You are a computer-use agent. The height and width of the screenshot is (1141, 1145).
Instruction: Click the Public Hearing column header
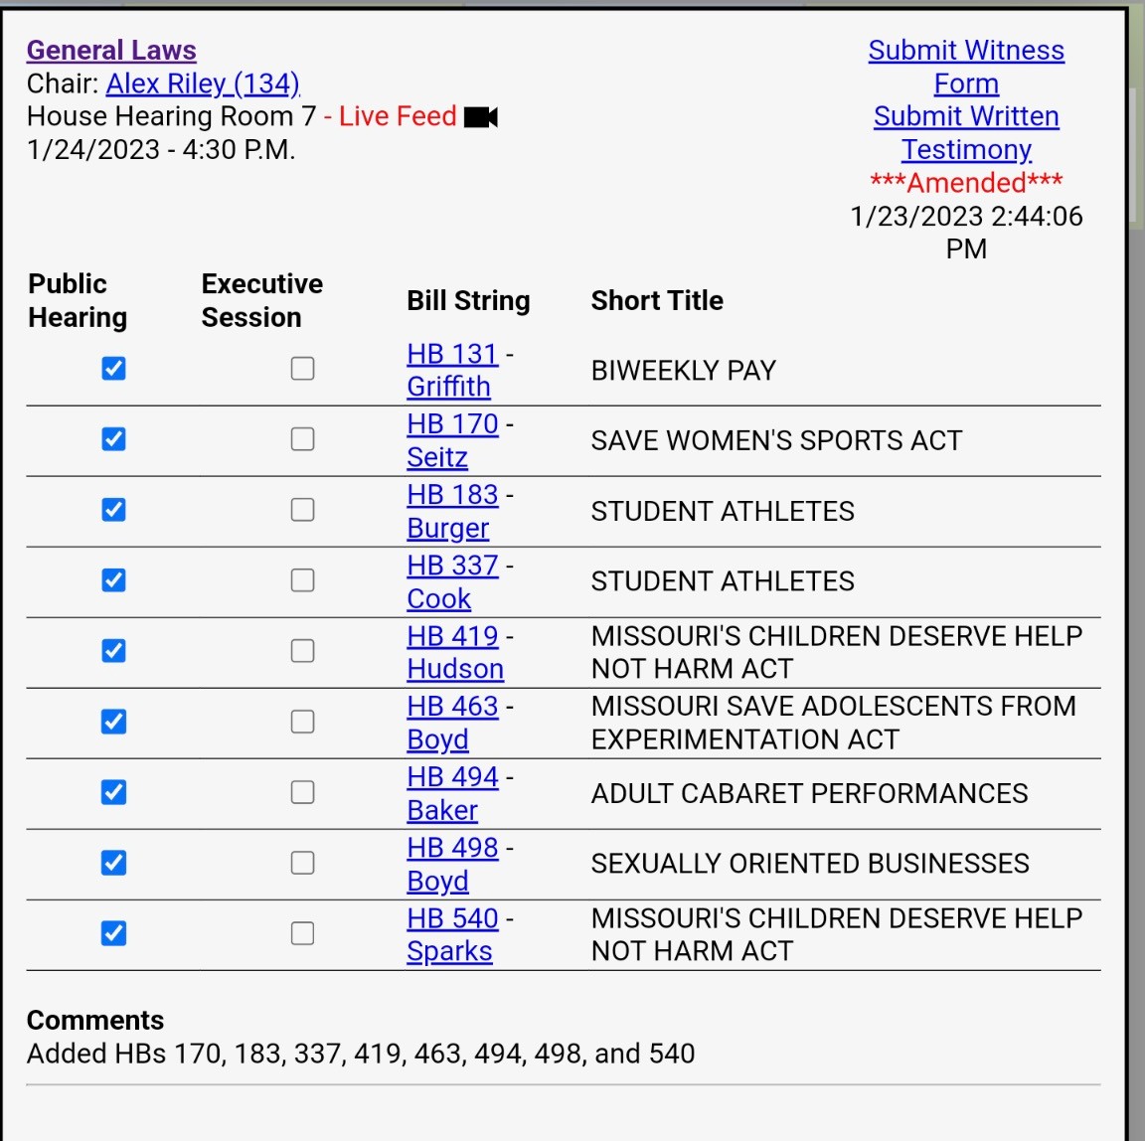[79, 301]
